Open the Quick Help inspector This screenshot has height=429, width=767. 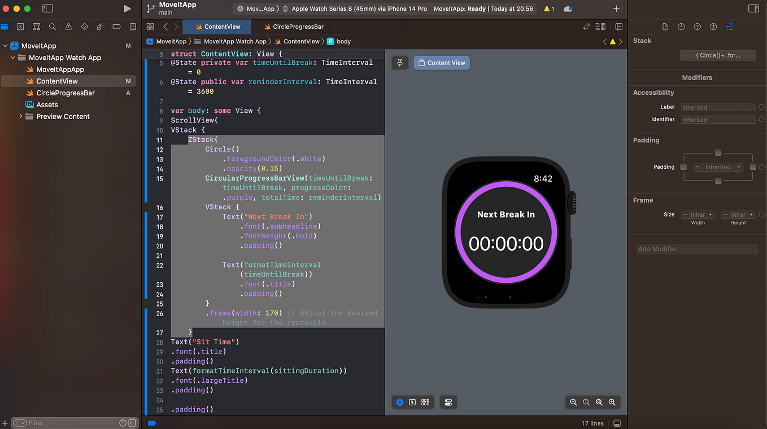pyautogui.click(x=698, y=26)
